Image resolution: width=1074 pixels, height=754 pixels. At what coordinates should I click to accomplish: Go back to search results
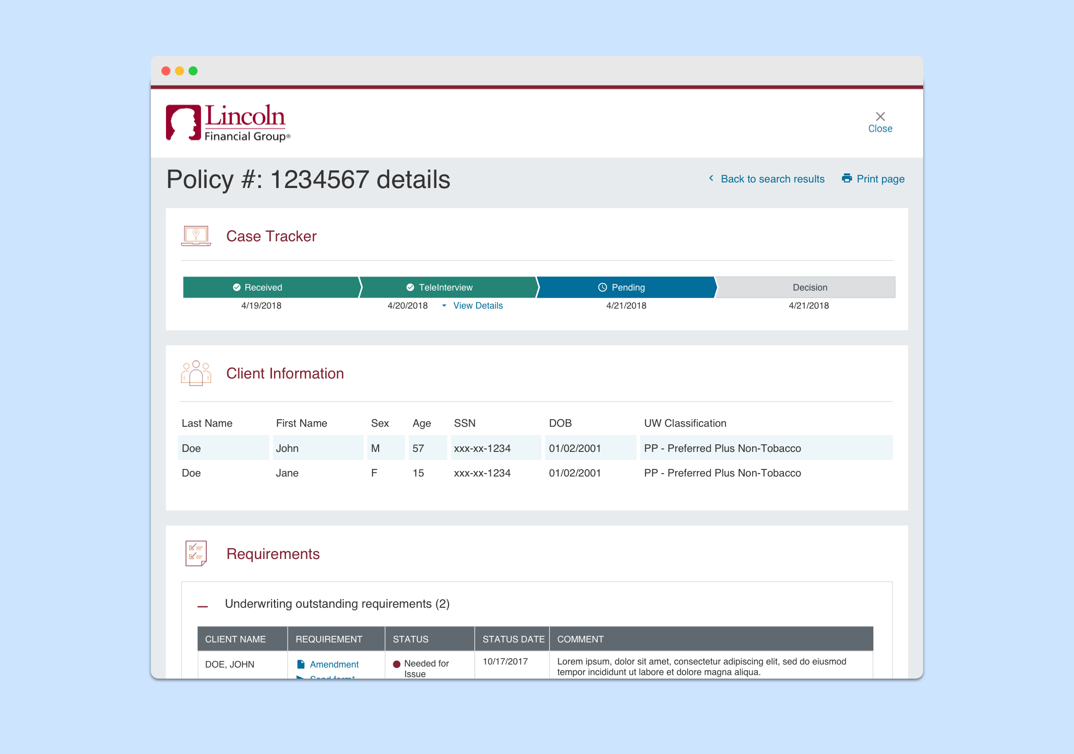pos(772,179)
